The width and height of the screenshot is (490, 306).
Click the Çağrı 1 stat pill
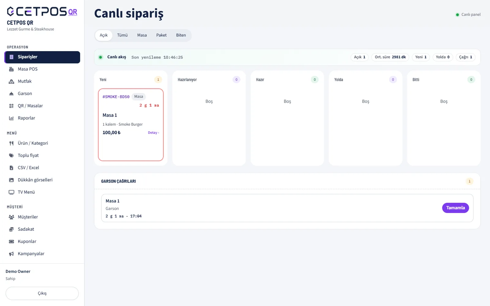466,57
